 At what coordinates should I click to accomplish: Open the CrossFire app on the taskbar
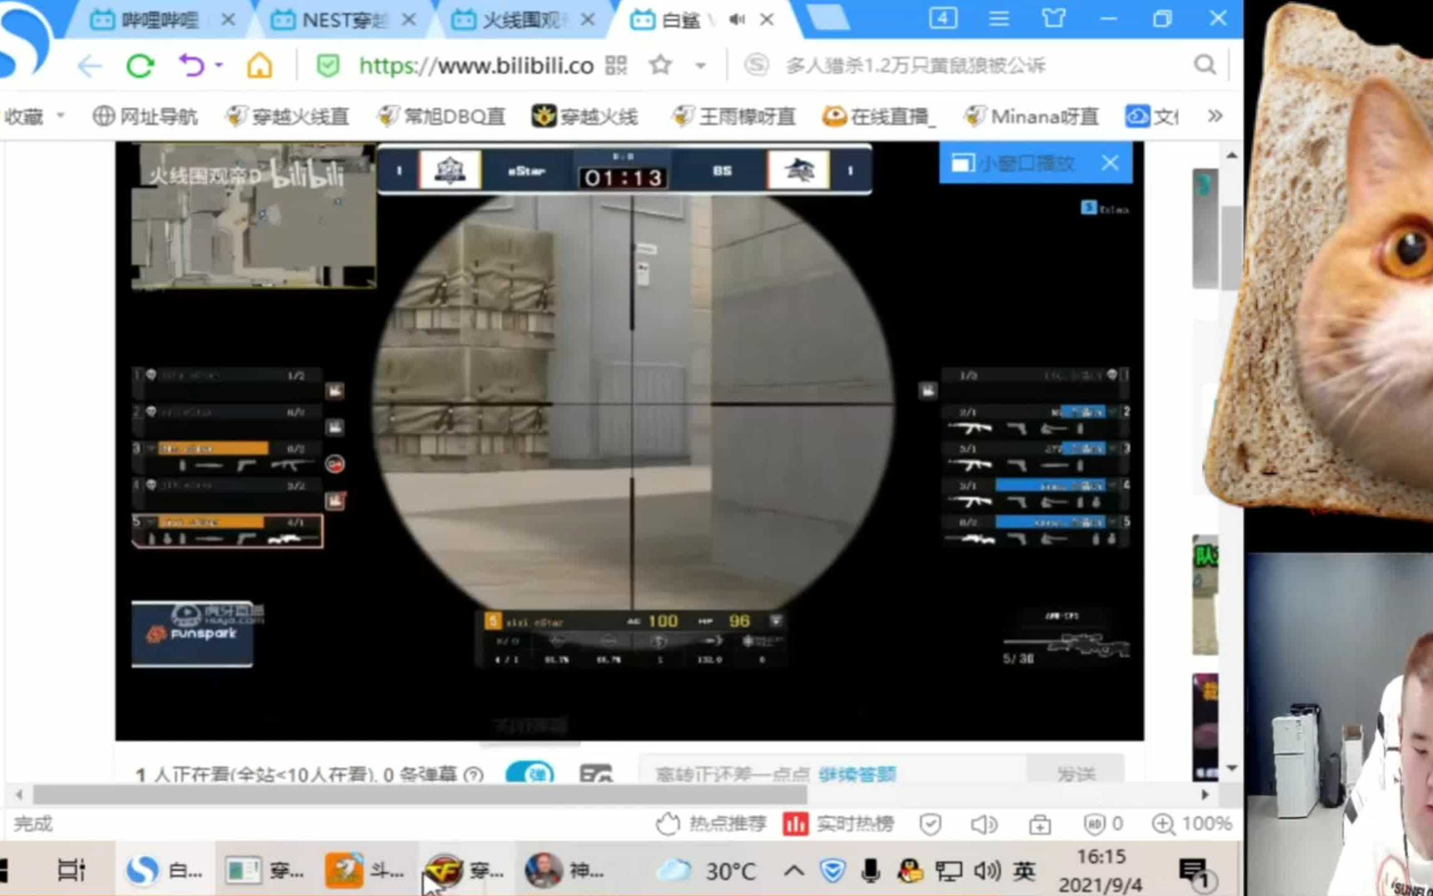pos(465,870)
